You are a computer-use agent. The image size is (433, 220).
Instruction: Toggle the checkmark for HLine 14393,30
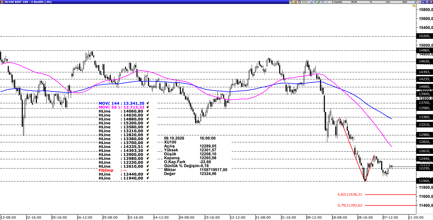click(x=148, y=151)
